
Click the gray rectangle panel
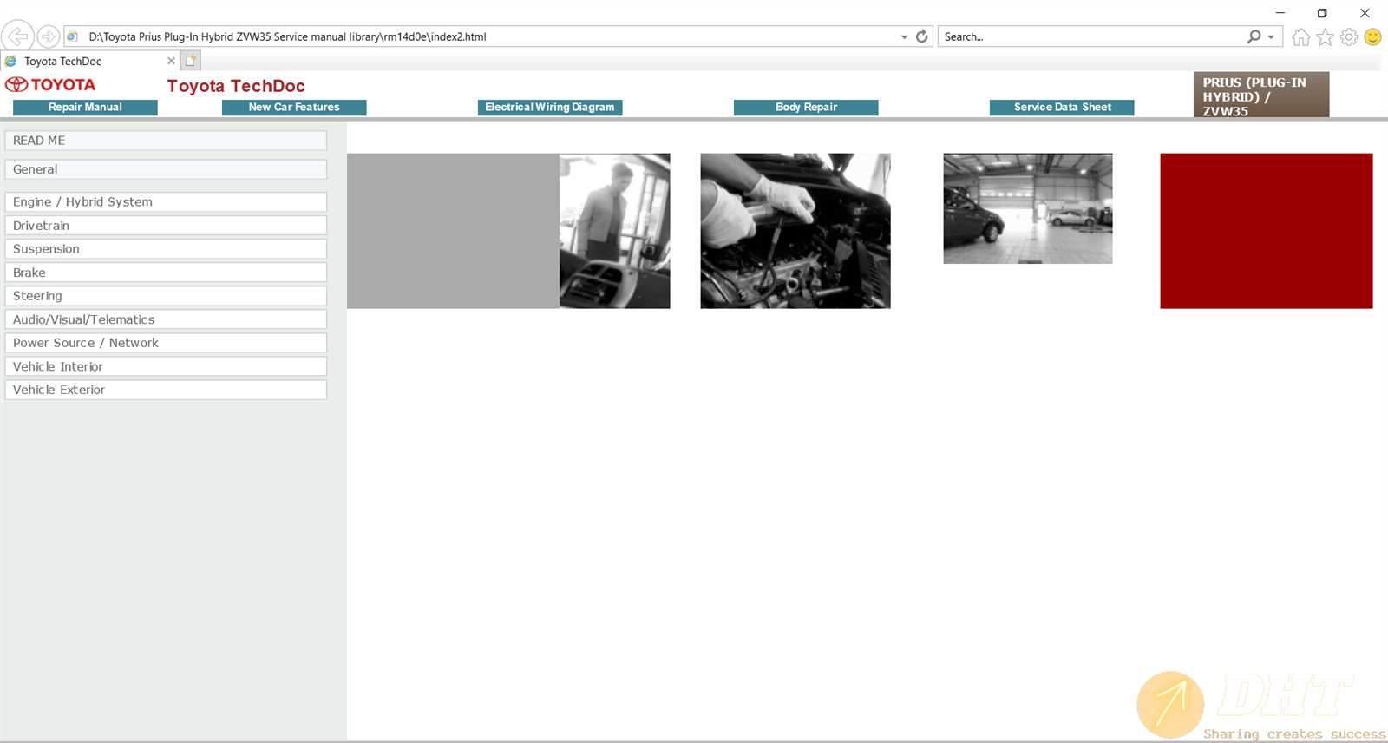click(x=453, y=231)
